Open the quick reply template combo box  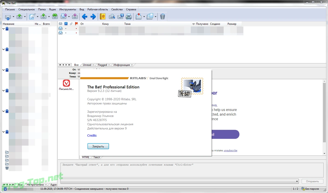(x=180, y=181)
